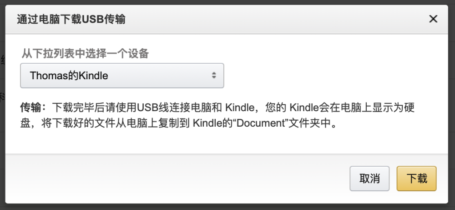
Task: Click the label 从下拉列表中选择一个设备
Action: pyautogui.click(x=85, y=54)
